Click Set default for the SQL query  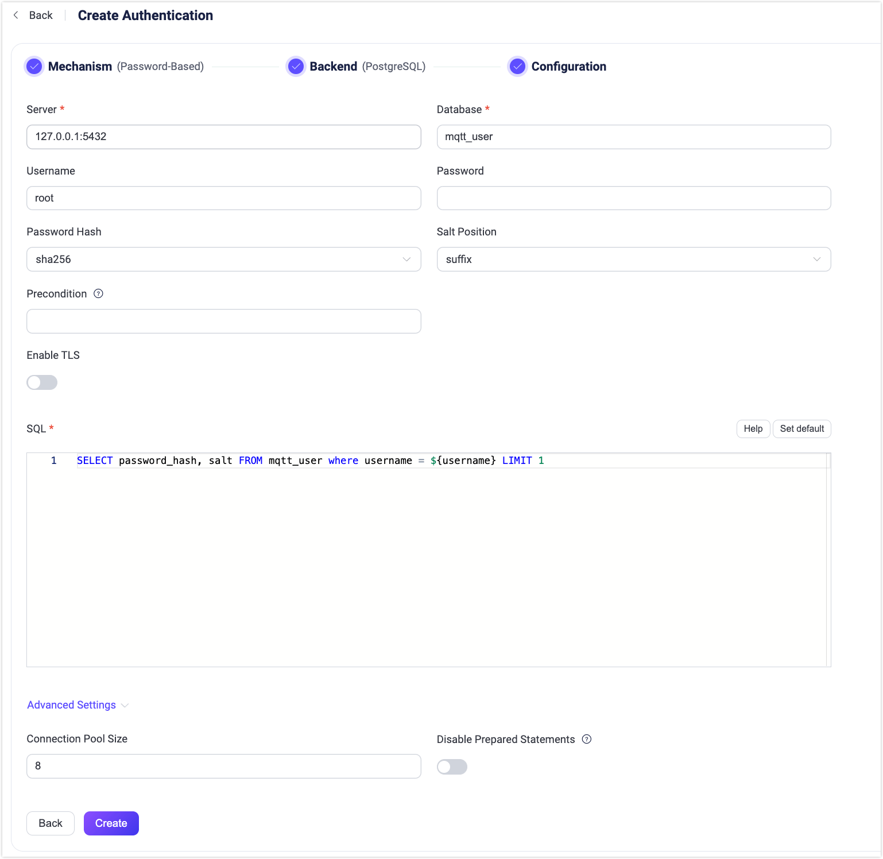(x=801, y=428)
